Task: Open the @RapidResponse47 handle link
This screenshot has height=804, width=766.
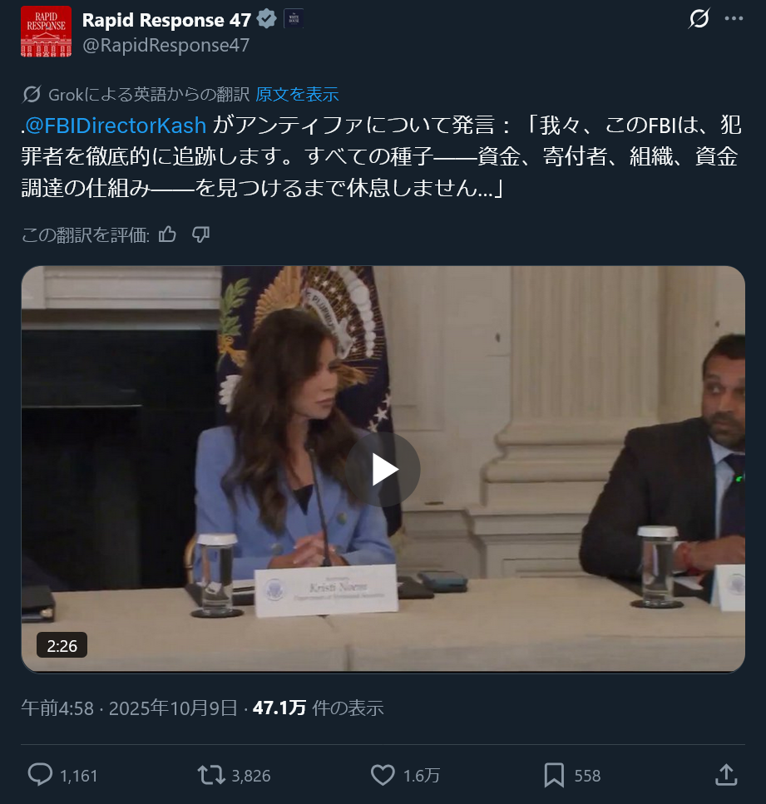Action: point(166,45)
